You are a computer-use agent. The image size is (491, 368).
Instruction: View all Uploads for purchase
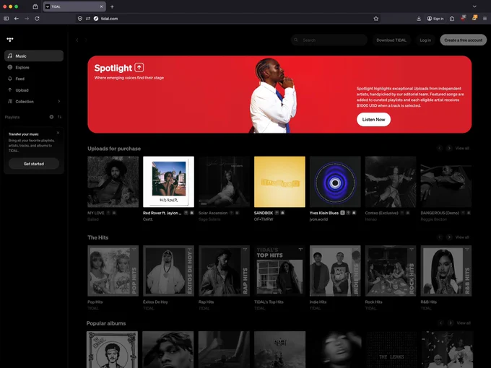point(462,148)
